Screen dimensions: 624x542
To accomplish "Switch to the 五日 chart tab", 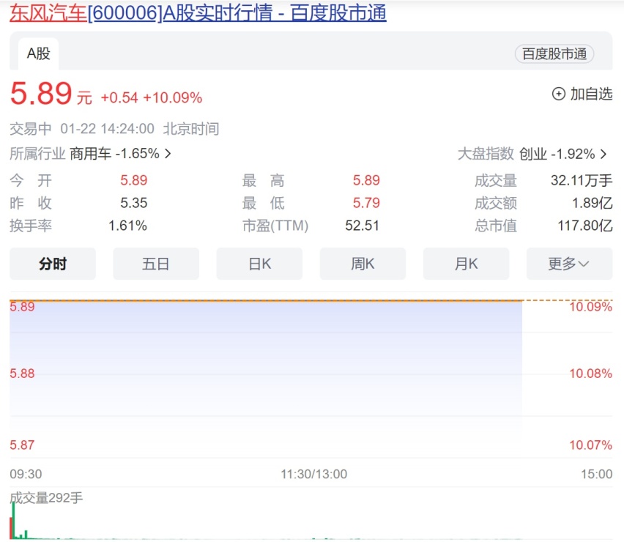I will tap(156, 264).
